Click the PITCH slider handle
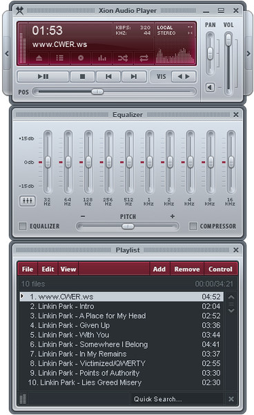 pyautogui.click(x=128, y=226)
